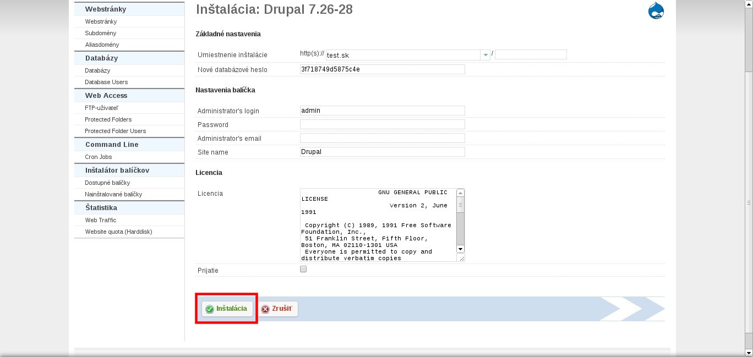Focus the Administrator's email field
753x357 pixels.
point(382,138)
